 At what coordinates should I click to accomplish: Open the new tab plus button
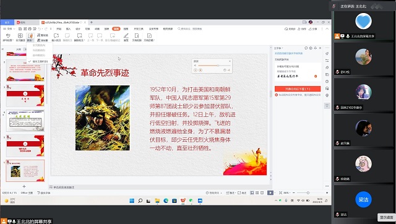click(92, 22)
